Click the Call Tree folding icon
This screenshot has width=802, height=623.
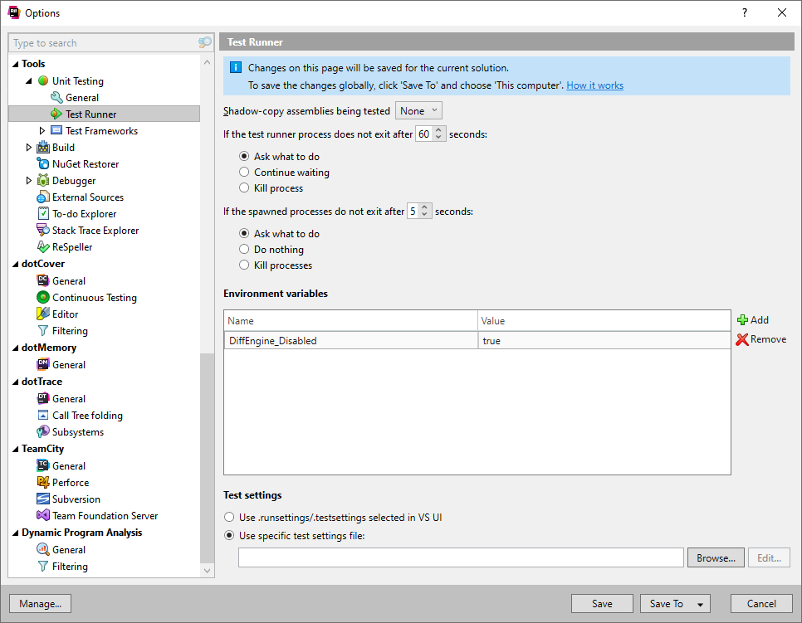[43, 415]
